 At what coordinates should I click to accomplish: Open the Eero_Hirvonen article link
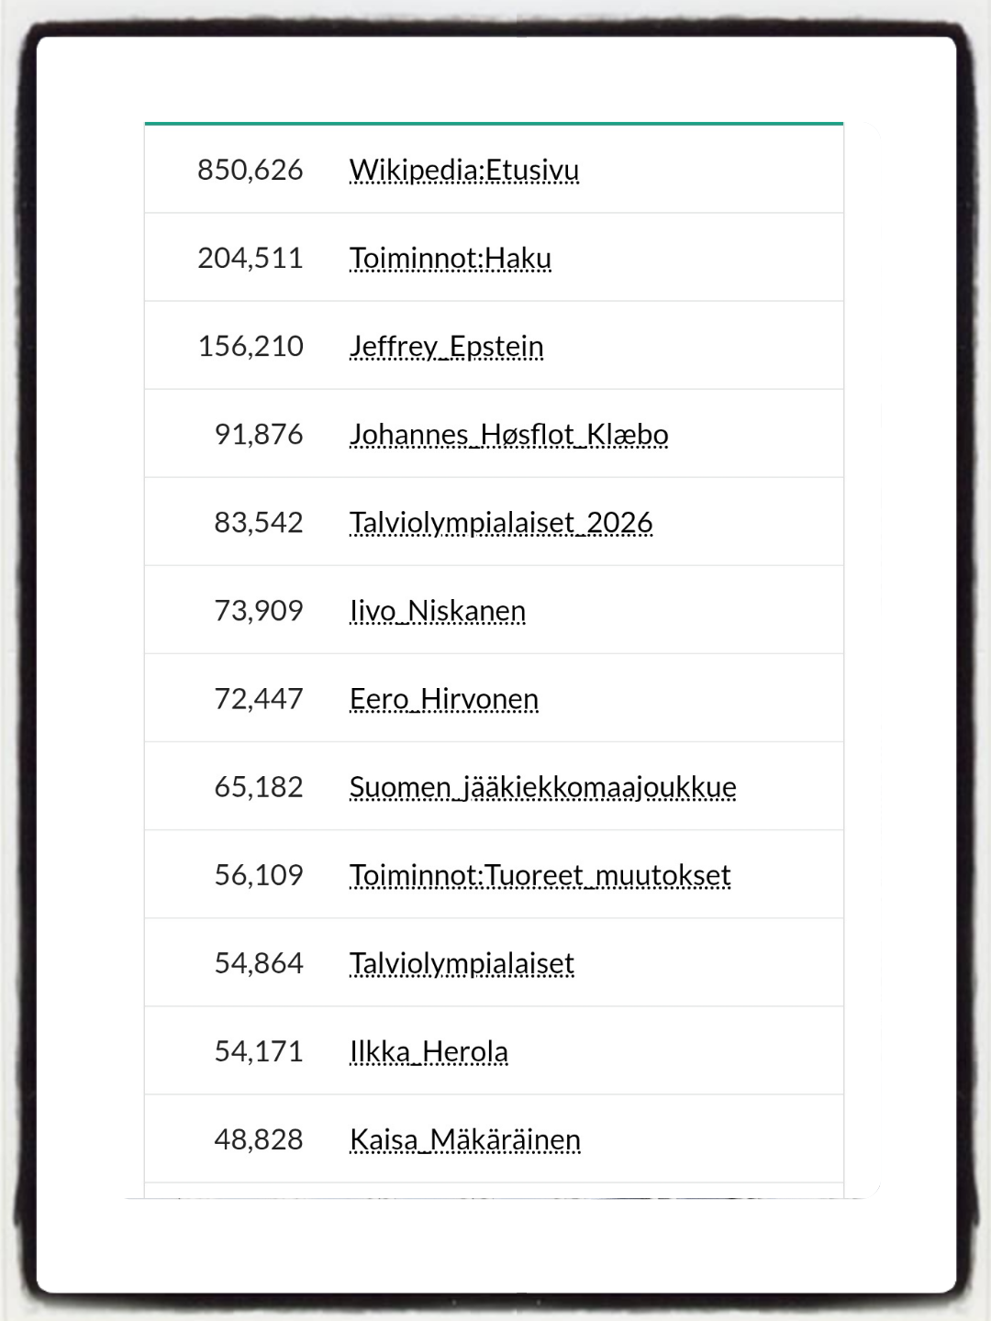point(444,699)
